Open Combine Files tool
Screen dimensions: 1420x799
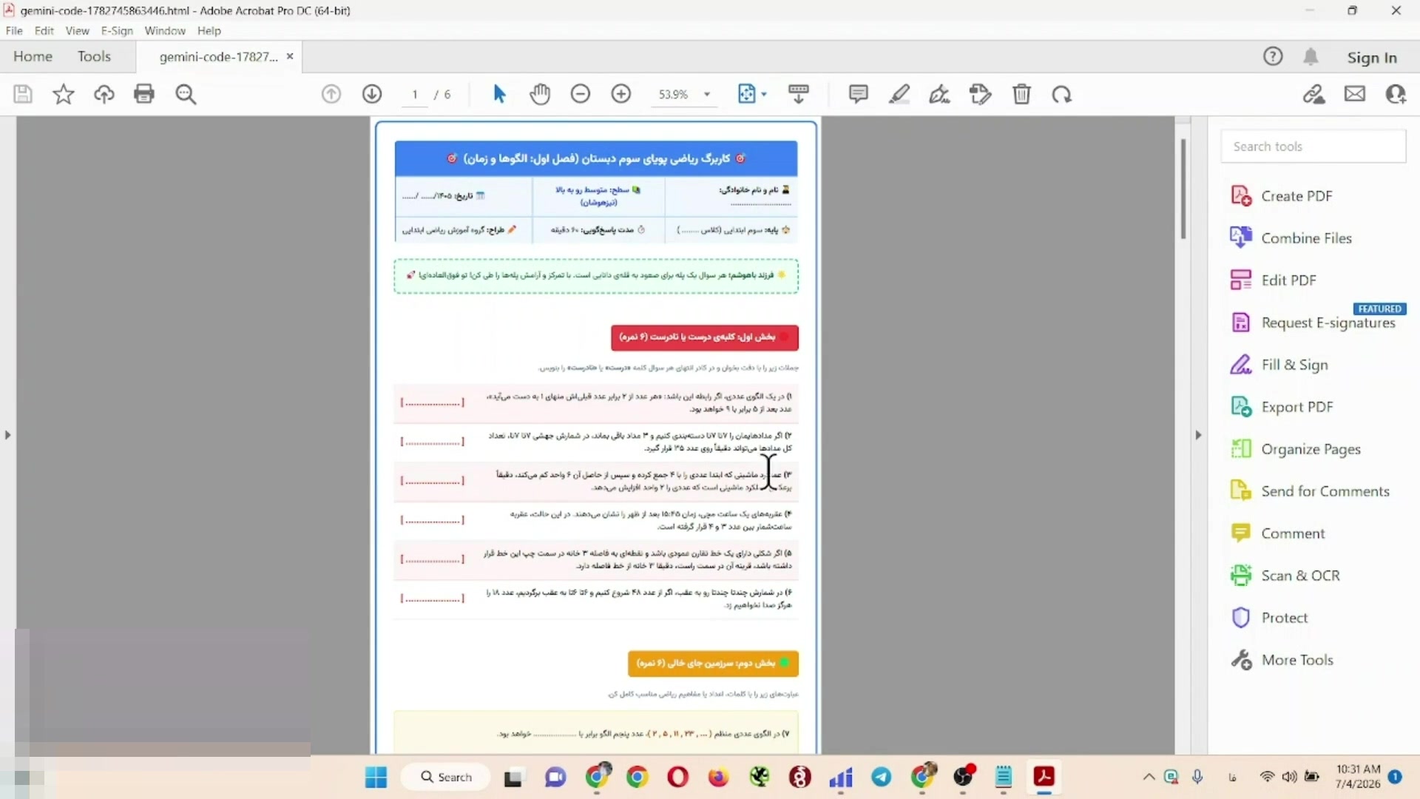(1291, 238)
